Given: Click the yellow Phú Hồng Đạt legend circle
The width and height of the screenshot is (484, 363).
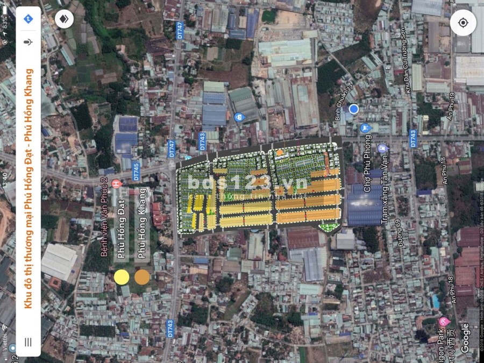Looking at the screenshot, I should click(x=122, y=277).
